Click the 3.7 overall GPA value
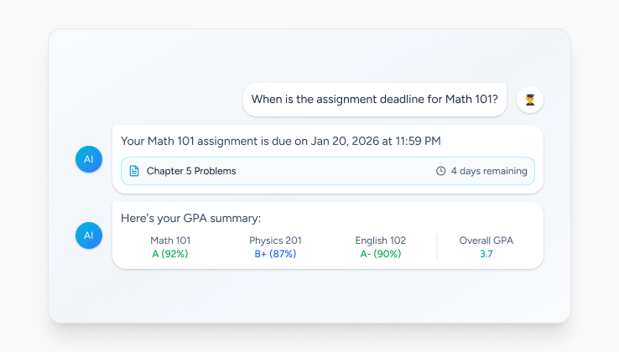619x352 pixels. coord(486,254)
